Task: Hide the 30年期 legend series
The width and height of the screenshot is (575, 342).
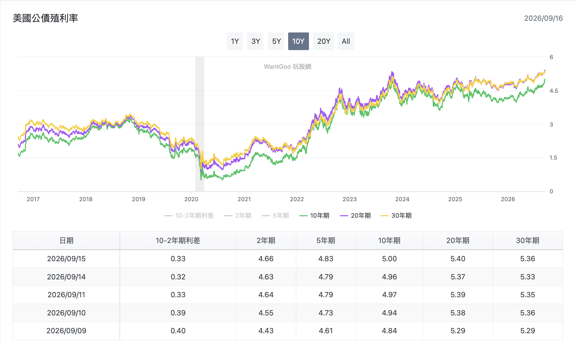Action: pos(396,215)
